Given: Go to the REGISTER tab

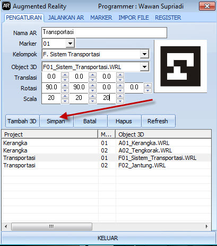Looking at the screenshot, I should pos(168,18).
